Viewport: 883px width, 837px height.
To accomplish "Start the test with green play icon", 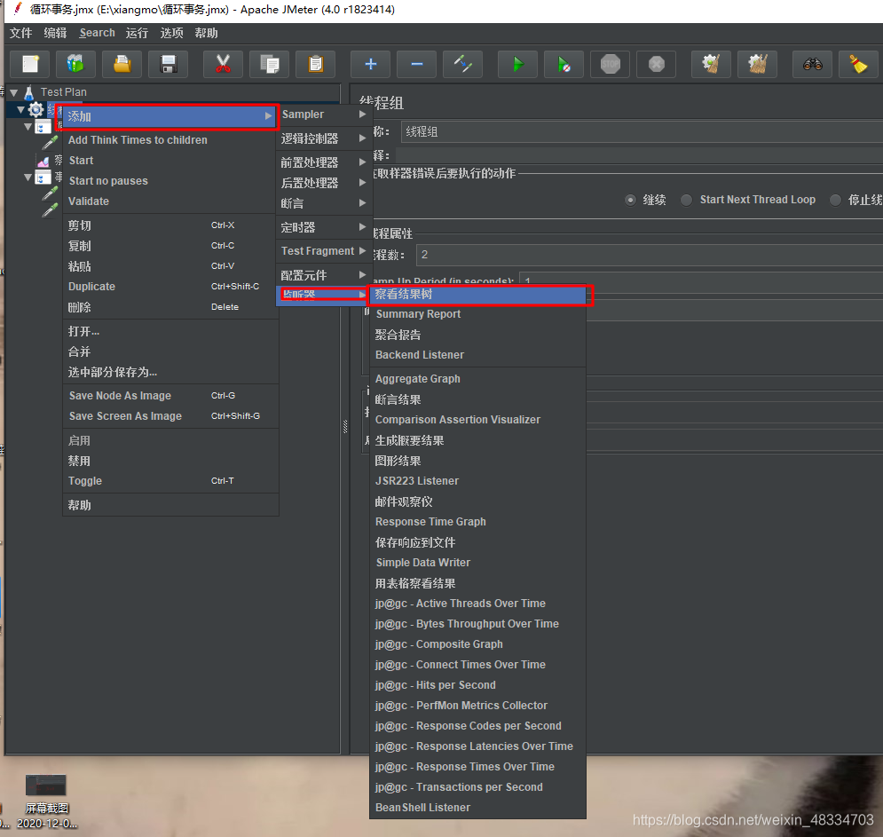I will point(517,64).
